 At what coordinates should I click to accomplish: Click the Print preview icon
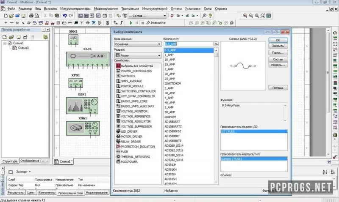(37, 16)
